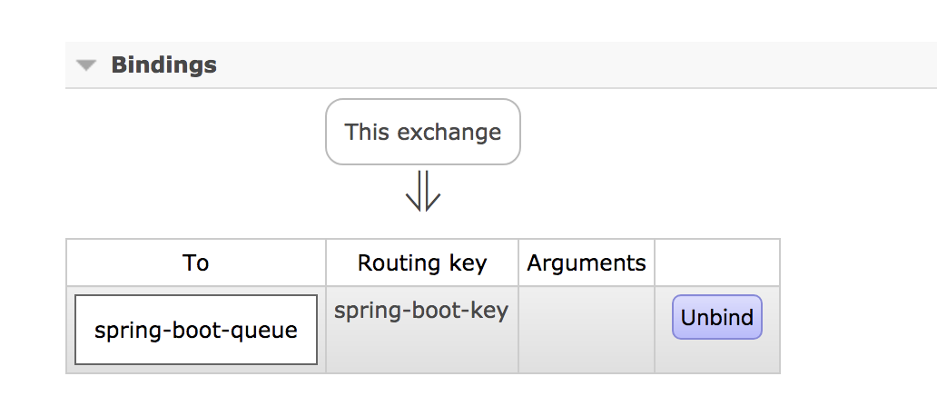Image resolution: width=937 pixels, height=416 pixels.
Task: Click white padding inside spring-boot-queue box
Action: point(196,306)
